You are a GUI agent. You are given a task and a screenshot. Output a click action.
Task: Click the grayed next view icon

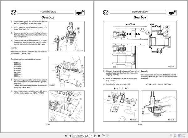(x=108, y=136)
